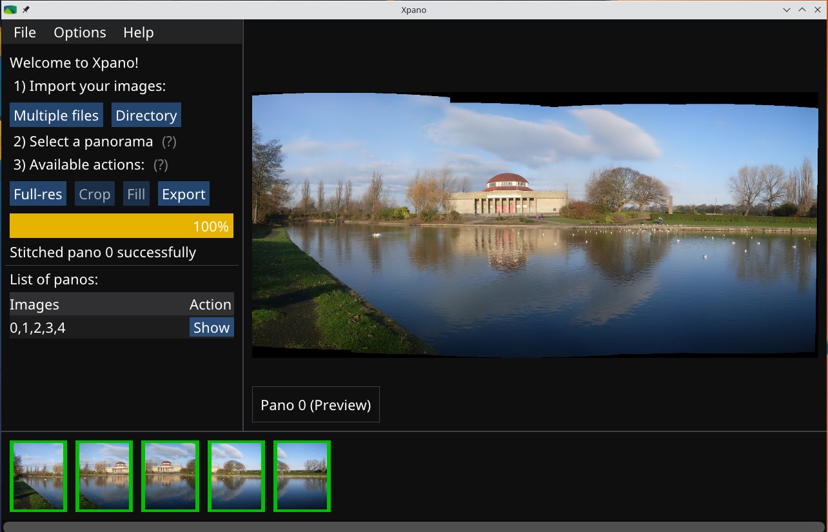Open the Help menu
828x532 pixels.
click(139, 32)
